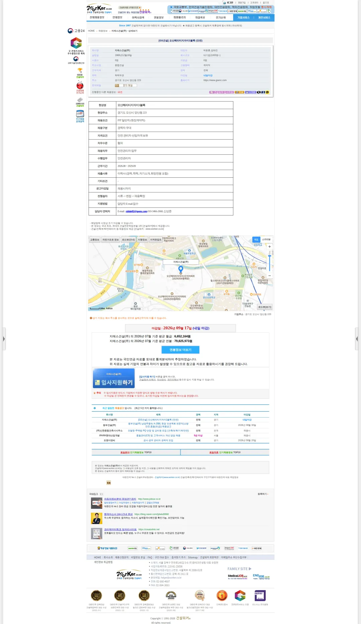Open the 주간채용 공채달력 calendar icon

(80, 116)
